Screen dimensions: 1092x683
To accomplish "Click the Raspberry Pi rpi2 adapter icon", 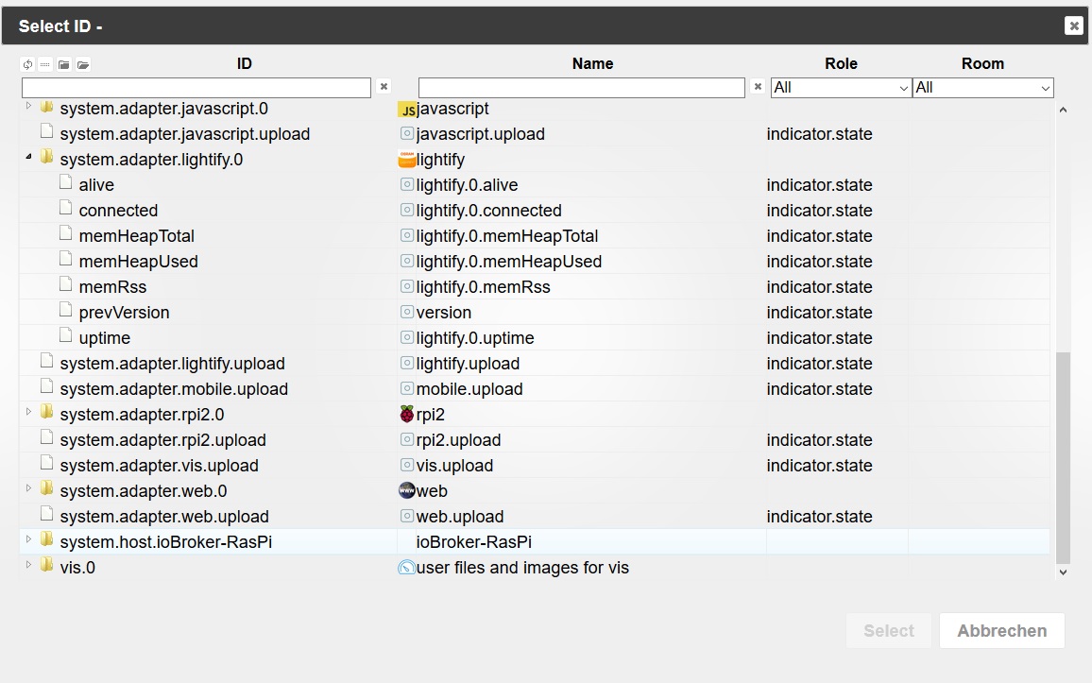I will click(407, 414).
